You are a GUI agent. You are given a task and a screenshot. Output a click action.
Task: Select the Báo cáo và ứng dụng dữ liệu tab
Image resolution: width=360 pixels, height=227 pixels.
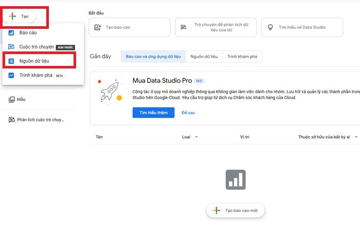tap(153, 57)
